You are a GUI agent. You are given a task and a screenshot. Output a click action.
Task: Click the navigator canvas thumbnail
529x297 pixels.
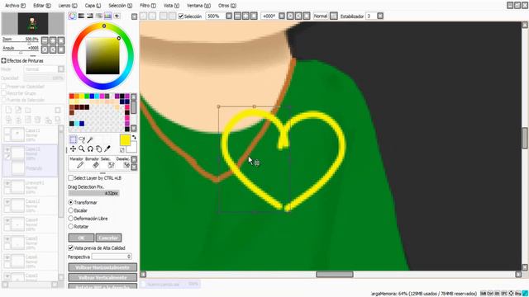pyautogui.click(x=33, y=24)
